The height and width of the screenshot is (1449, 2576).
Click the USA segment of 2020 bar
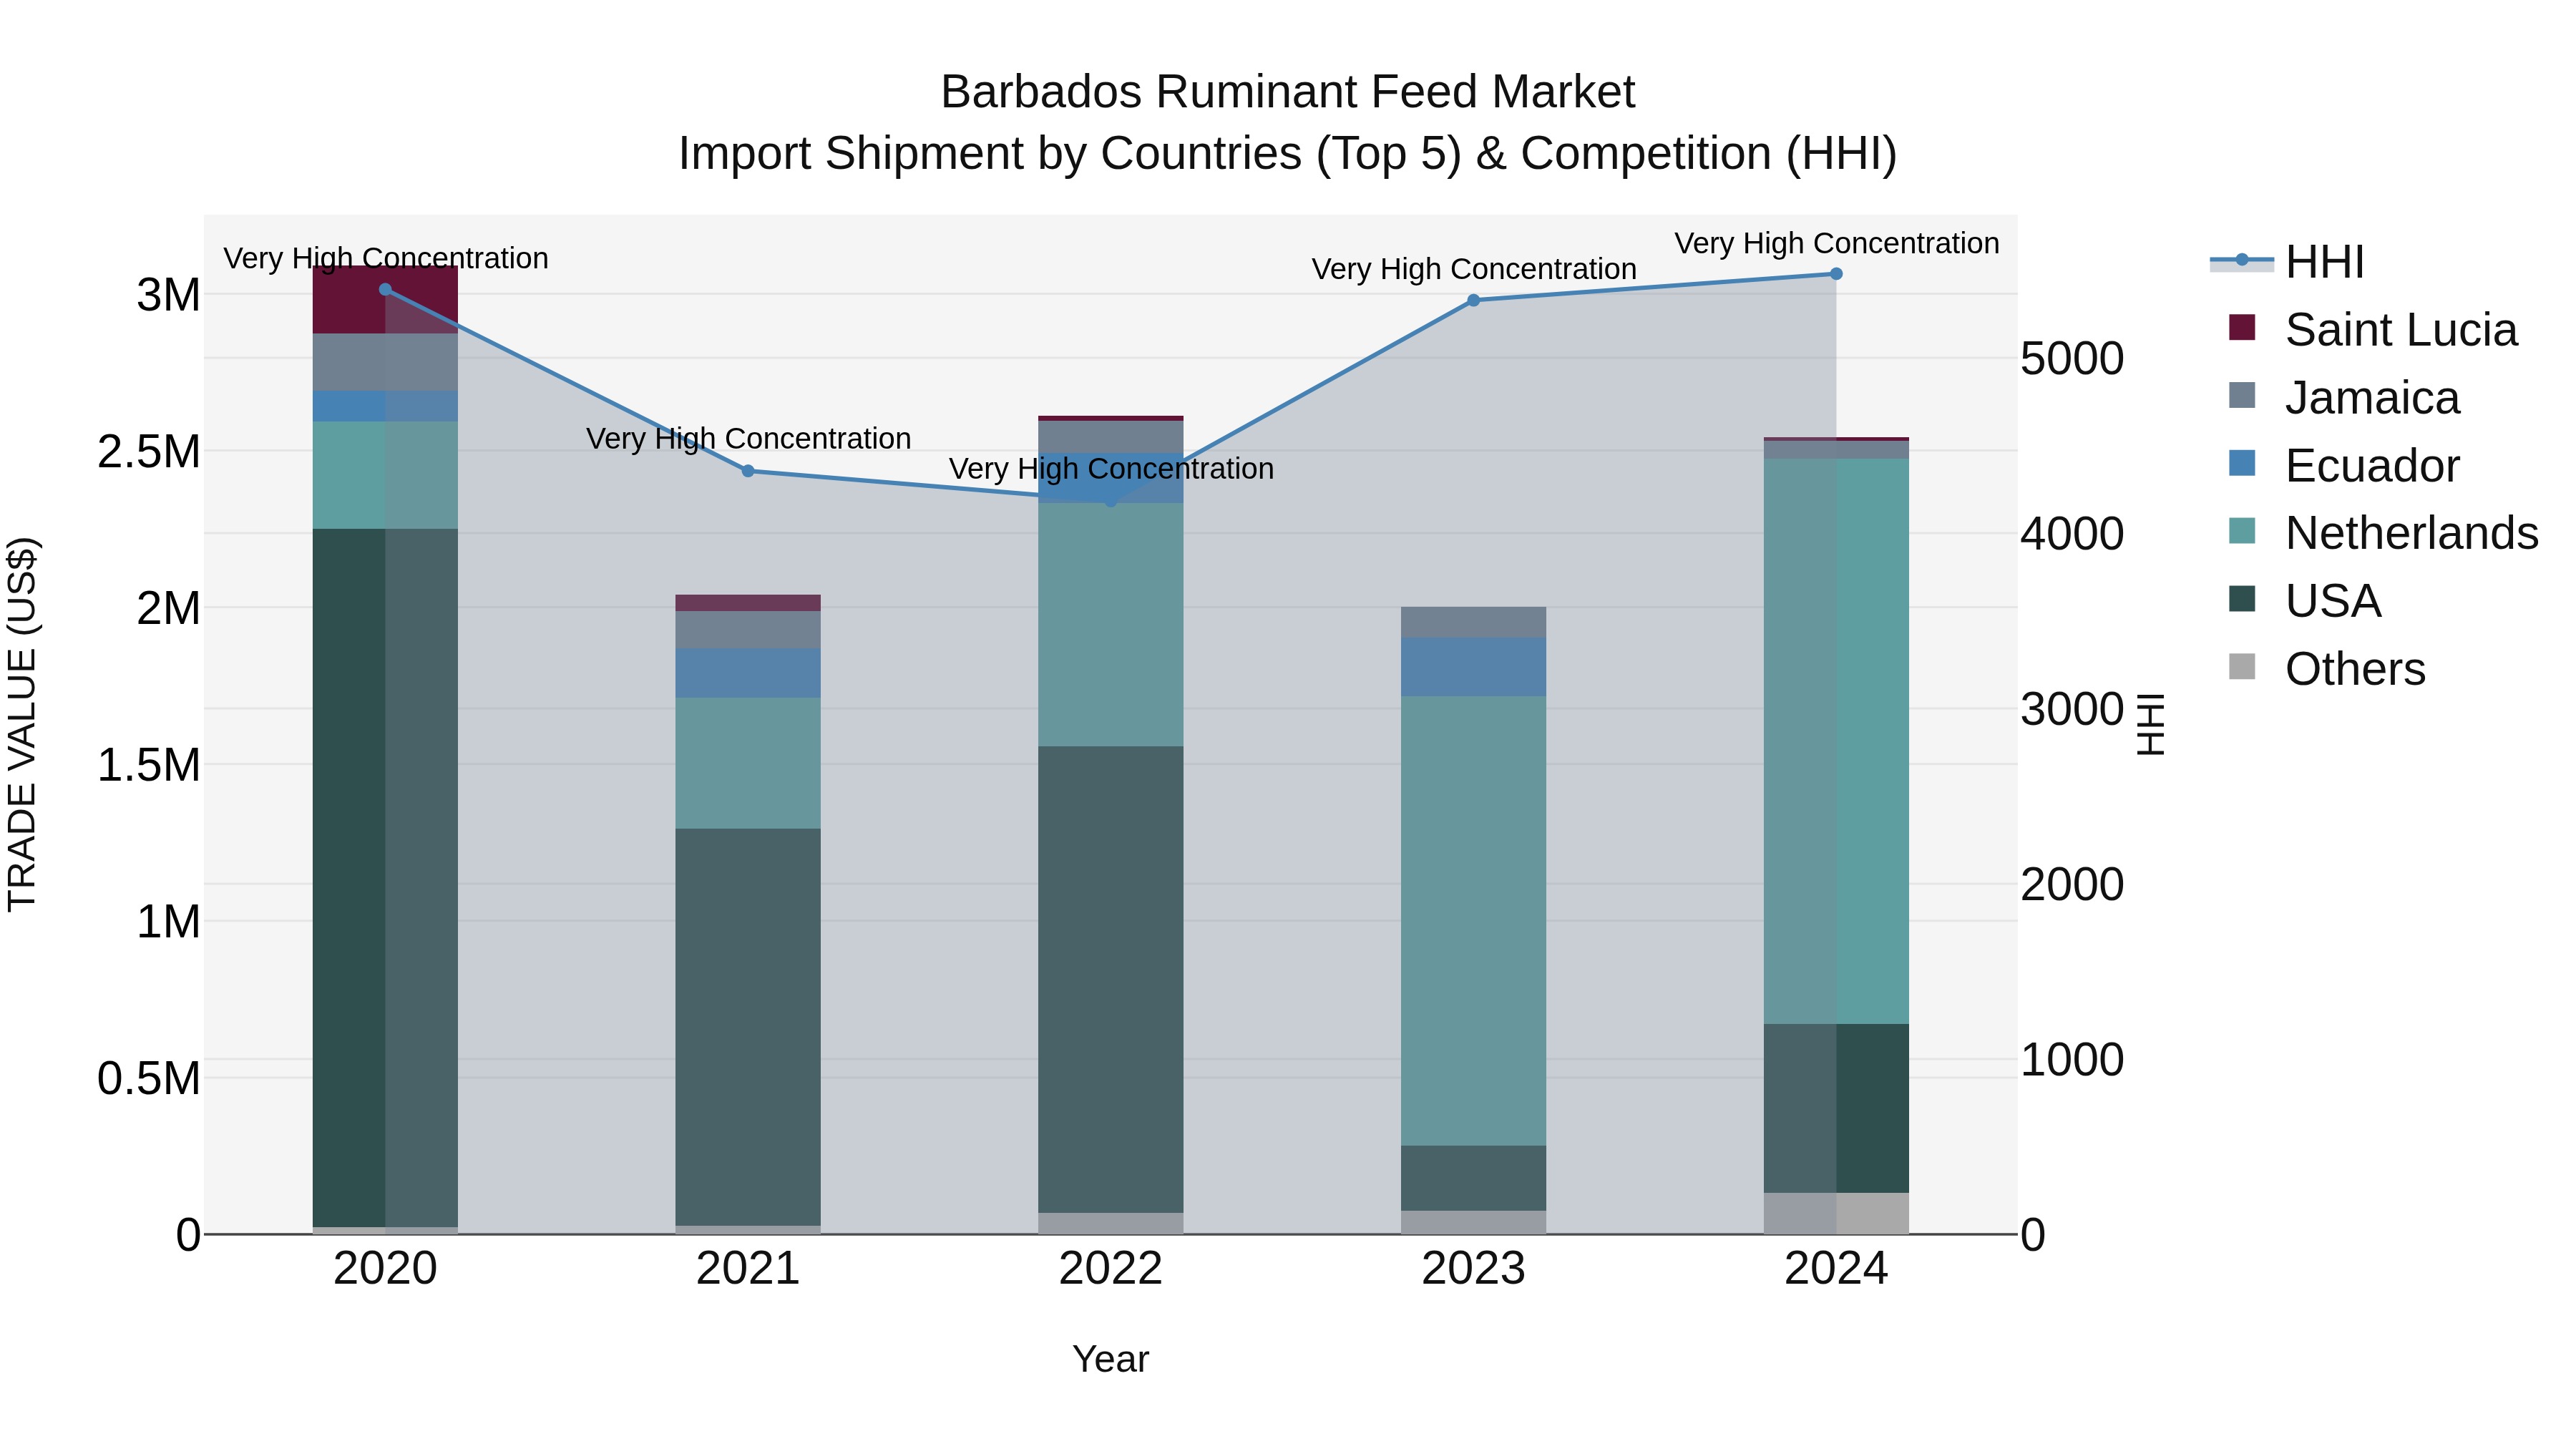[x=385, y=878]
